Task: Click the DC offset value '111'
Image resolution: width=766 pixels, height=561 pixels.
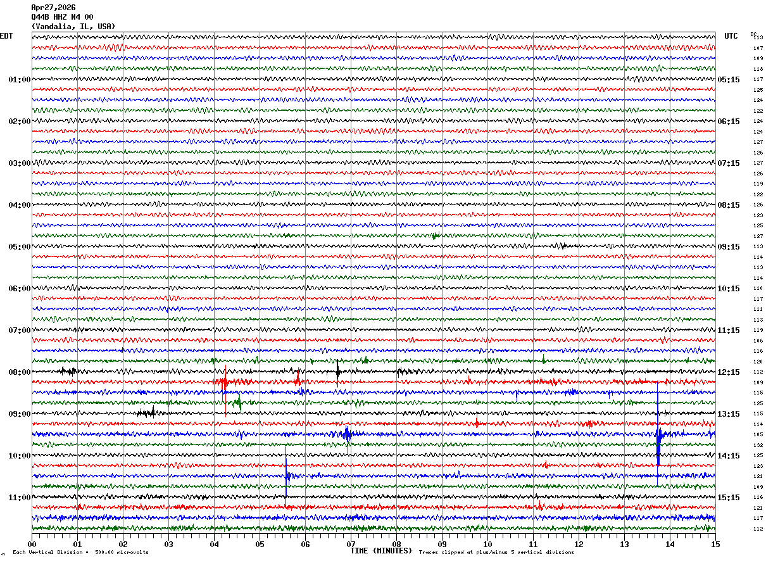Action: coord(758,309)
